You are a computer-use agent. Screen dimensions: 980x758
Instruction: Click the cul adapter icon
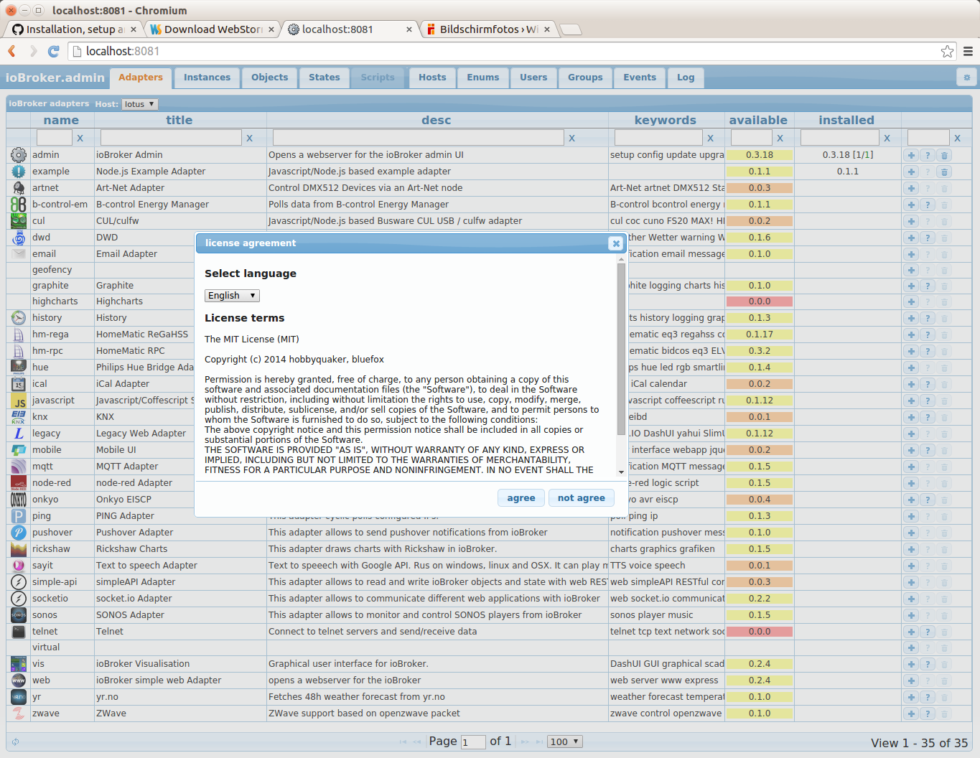19,221
